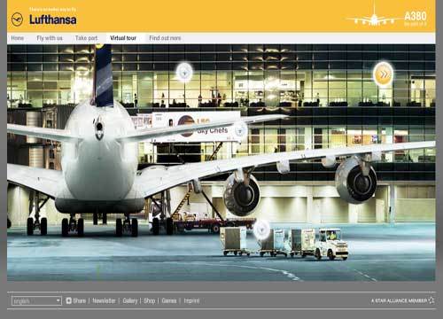Click the glowing hotspot above the terminal windows
Image resolution: width=443 pixels, height=319 pixels.
click(x=184, y=72)
